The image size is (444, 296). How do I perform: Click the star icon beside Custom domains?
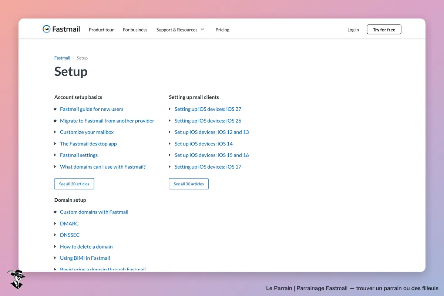[55, 212]
